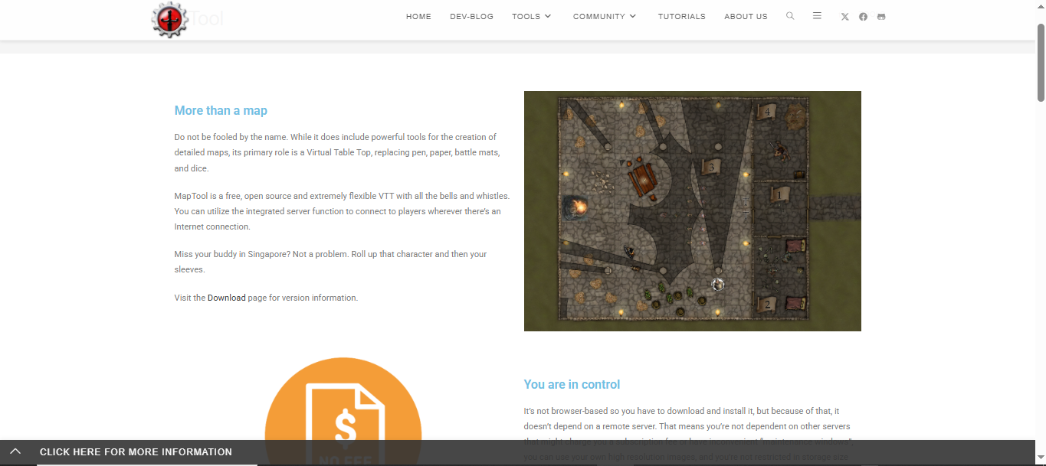Go to the Home menu item
Image resolution: width=1046 pixels, height=466 pixels.
(418, 16)
